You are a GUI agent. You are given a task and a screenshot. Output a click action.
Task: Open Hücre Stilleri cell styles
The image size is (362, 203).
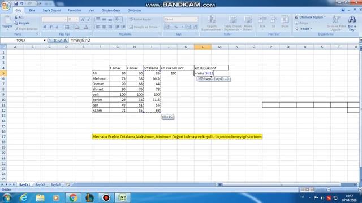tap(248, 23)
